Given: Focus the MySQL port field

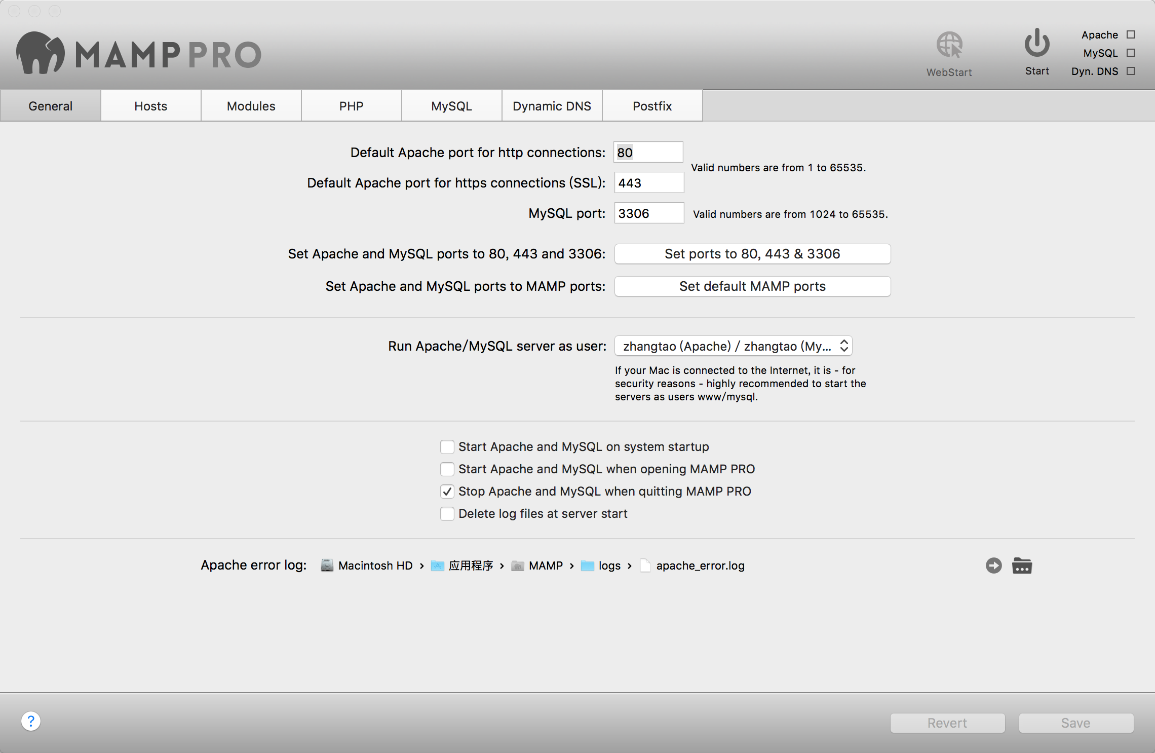Looking at the screenshot, I should coord(649,213).
